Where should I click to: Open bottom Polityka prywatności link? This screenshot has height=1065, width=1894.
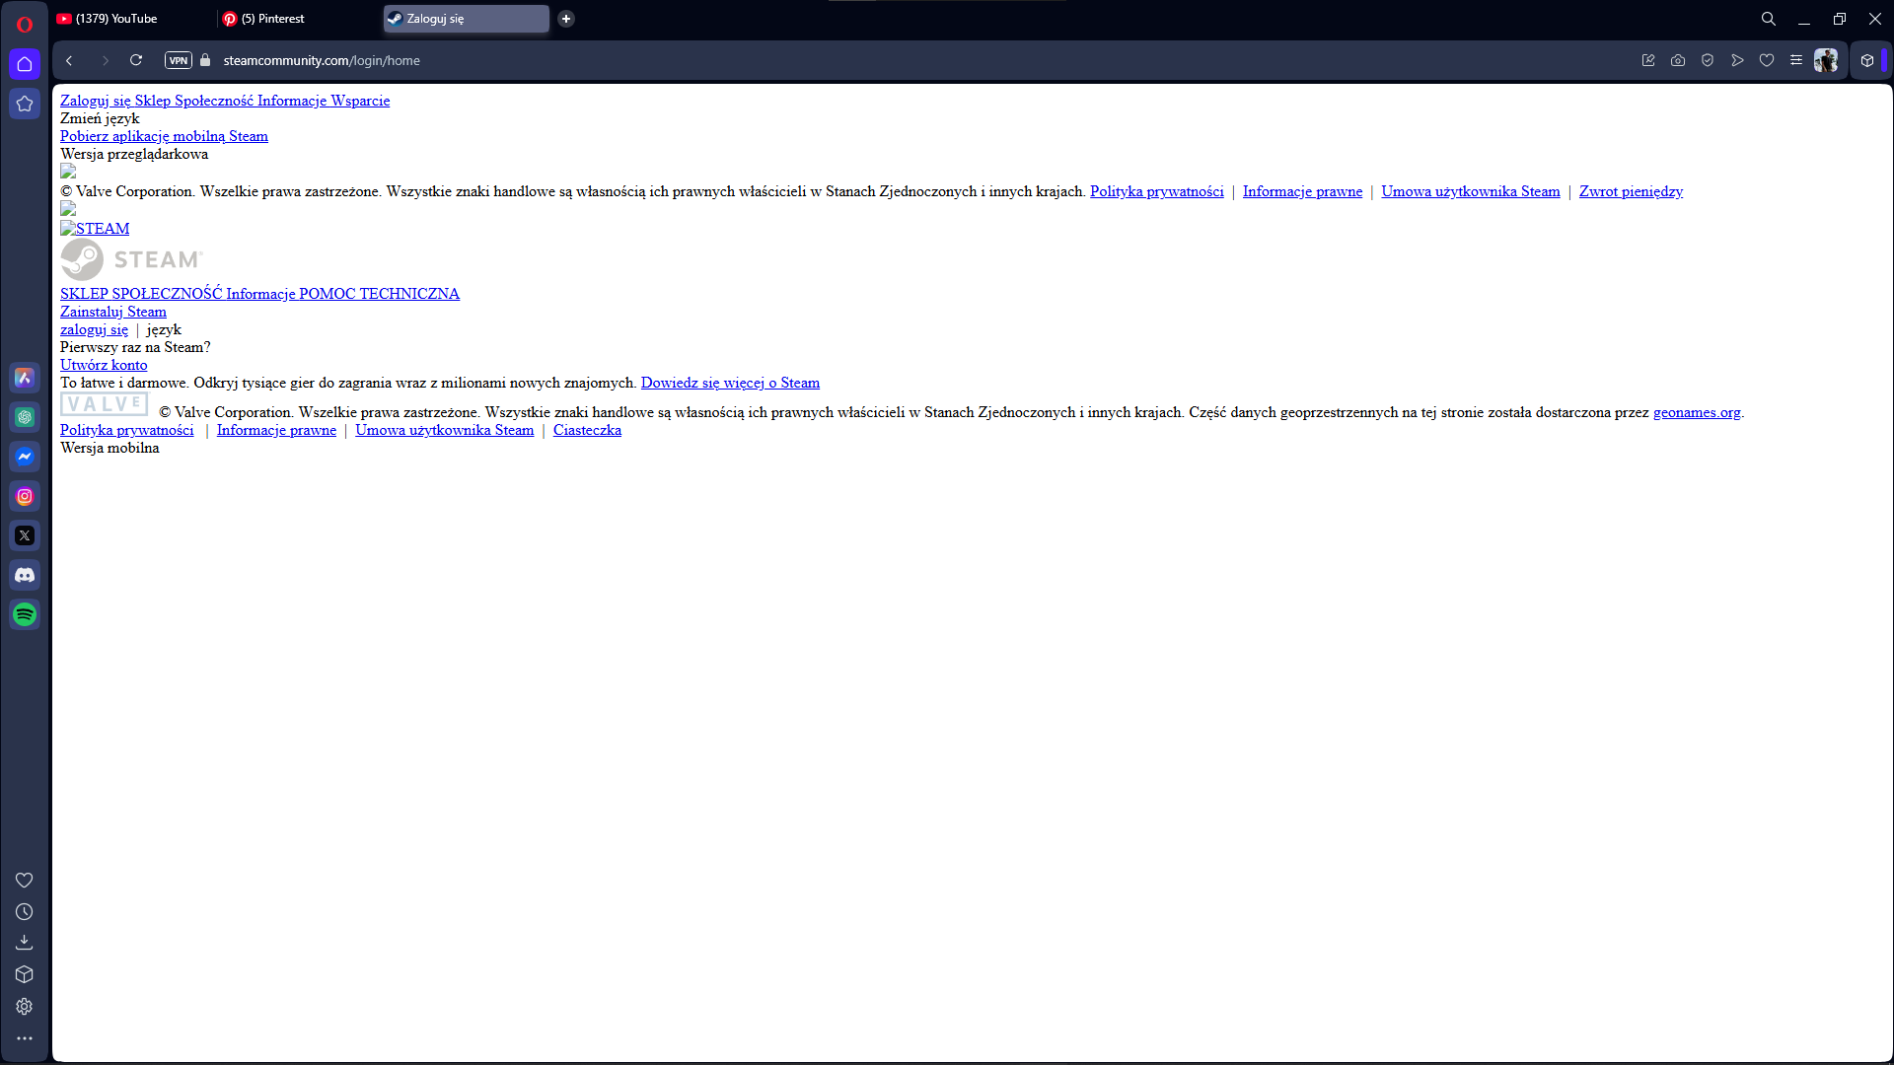127,430
